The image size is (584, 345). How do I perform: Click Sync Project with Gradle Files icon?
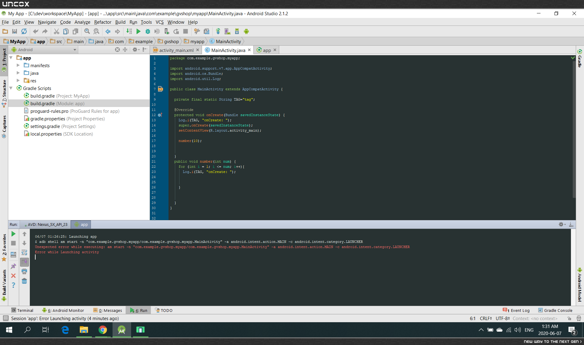(x=218, y=31)
